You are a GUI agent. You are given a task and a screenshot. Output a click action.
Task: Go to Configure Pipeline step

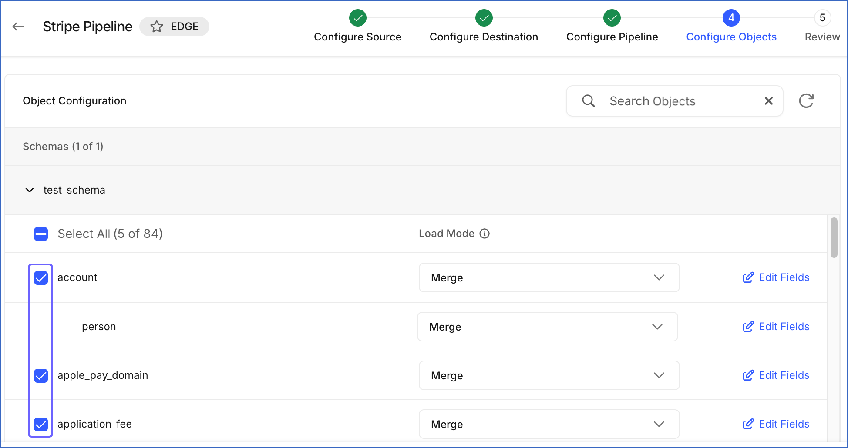coord(612,37)
